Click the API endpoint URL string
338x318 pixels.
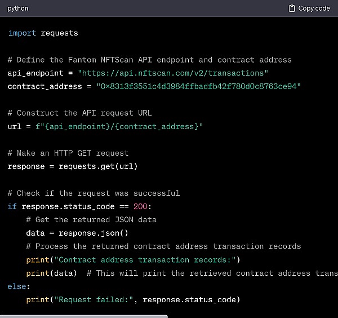click(173, 73)
